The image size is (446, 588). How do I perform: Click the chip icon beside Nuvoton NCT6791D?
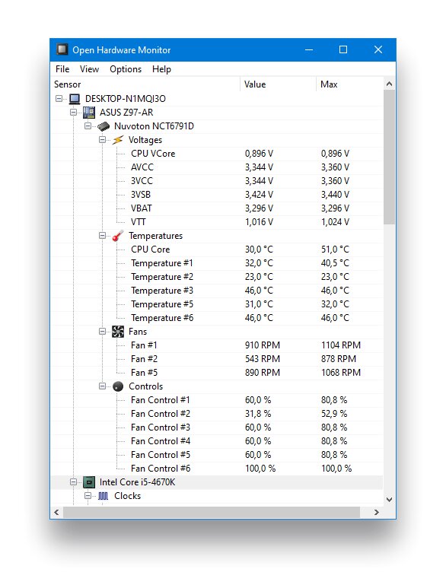click(x=104, y=126)
